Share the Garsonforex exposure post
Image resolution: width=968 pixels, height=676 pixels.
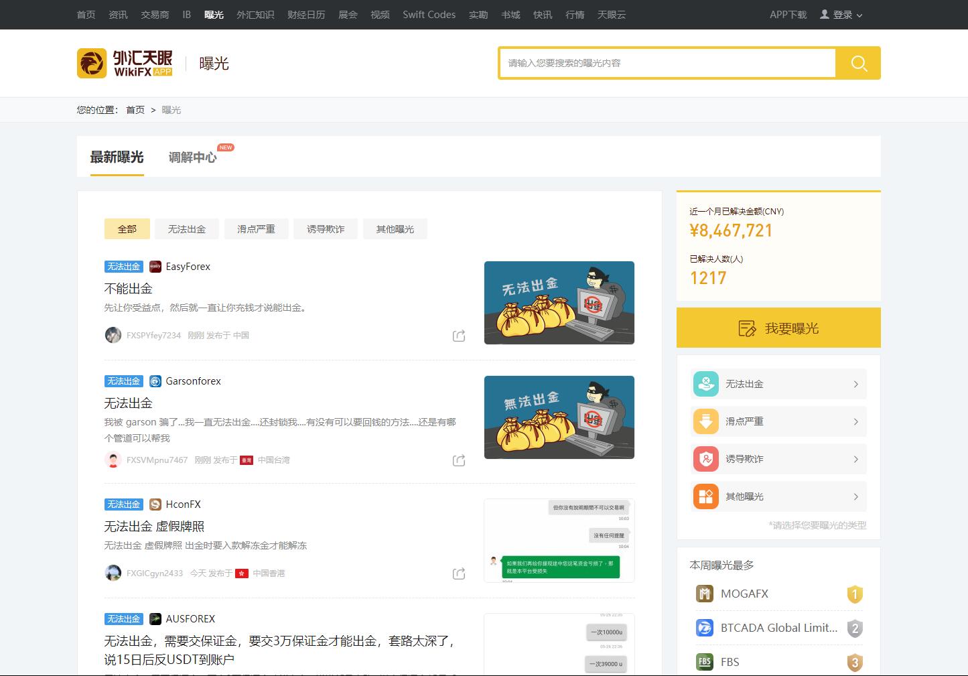[459, 460]
